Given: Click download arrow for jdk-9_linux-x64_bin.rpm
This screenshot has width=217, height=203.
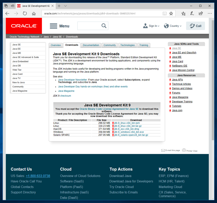Looking at the screenshot, I should 113,123.
